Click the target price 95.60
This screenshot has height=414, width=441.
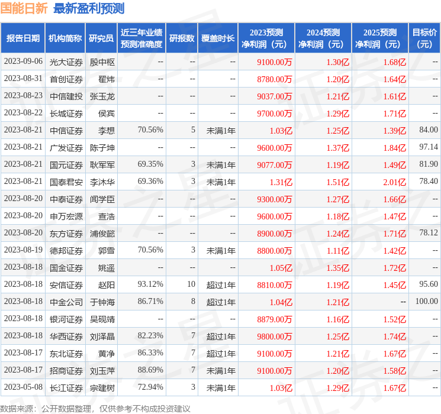tap(429, 284)
